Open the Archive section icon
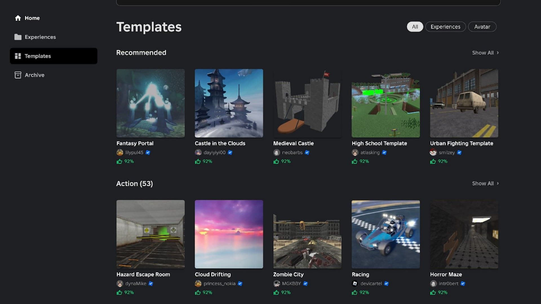Viewport: 541px width, 304px height. [17, 75]
